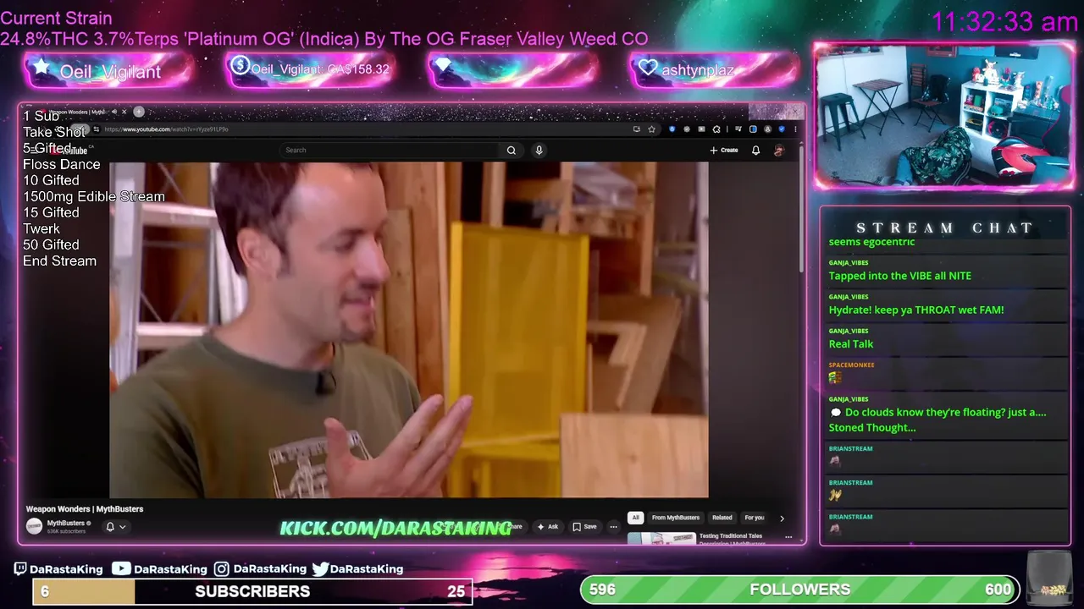
Task: Save the video with Save button
Action: click(x=584, y=527)
